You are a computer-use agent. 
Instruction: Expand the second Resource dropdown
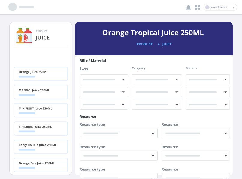tap(195, 156)
